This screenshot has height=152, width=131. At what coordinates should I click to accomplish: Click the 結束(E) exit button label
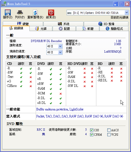click(x=51, y=17)
